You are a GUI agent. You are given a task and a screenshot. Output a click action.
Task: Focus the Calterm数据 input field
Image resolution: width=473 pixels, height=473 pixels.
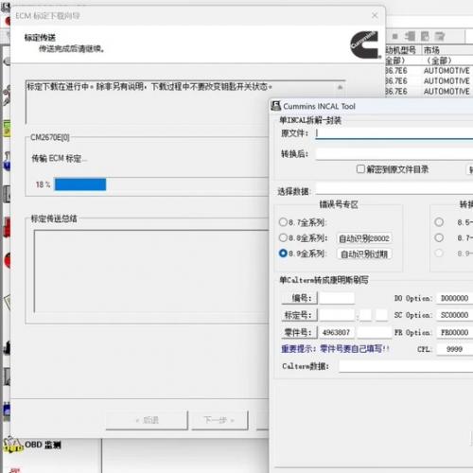(x=406, y=366)
